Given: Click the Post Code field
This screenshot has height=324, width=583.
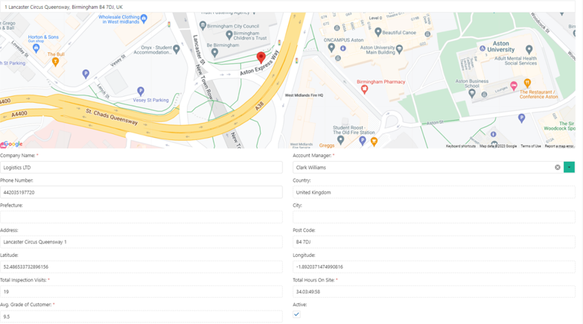Looking at the screenshot, I should (x=434, y=242).
